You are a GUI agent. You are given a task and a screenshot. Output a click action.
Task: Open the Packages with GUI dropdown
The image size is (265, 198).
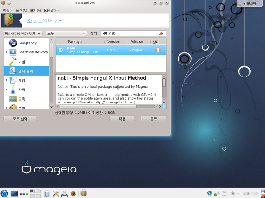tap(23, 33)
